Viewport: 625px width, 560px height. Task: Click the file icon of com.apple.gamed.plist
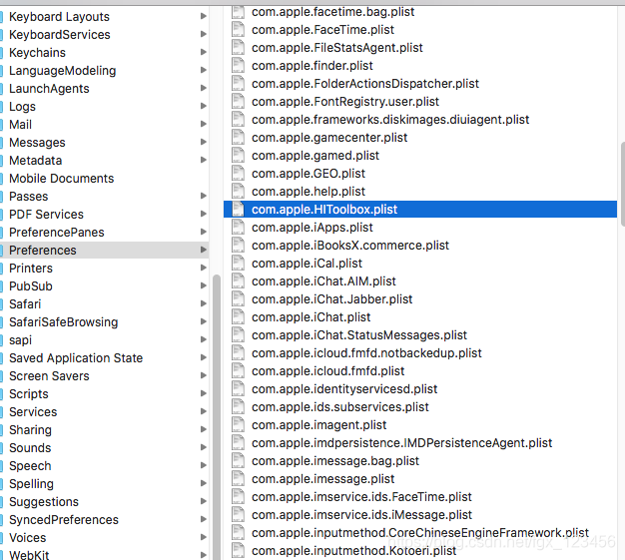click(x=238, y=156)
